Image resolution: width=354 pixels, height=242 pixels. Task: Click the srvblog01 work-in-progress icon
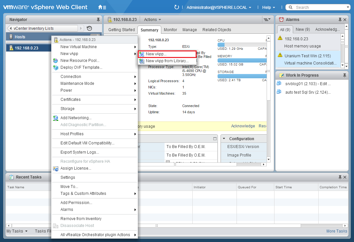[279, 83]
